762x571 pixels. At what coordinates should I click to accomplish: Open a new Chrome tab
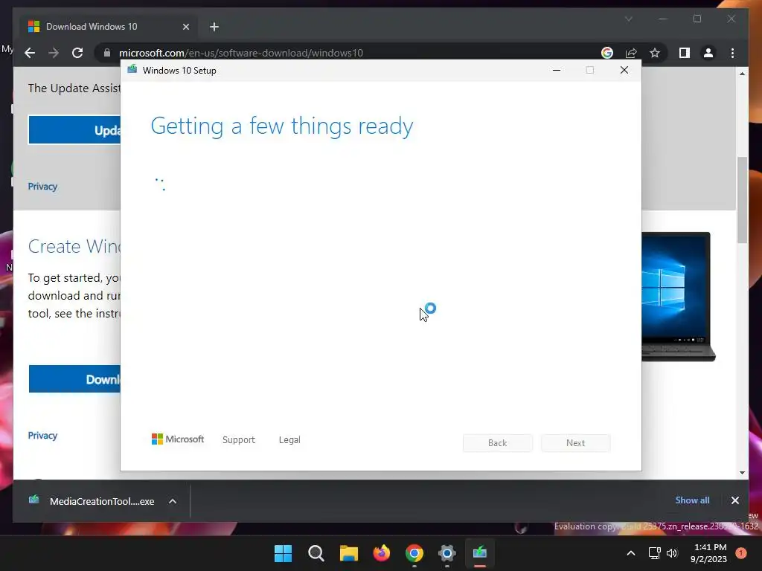coord(214,27)
